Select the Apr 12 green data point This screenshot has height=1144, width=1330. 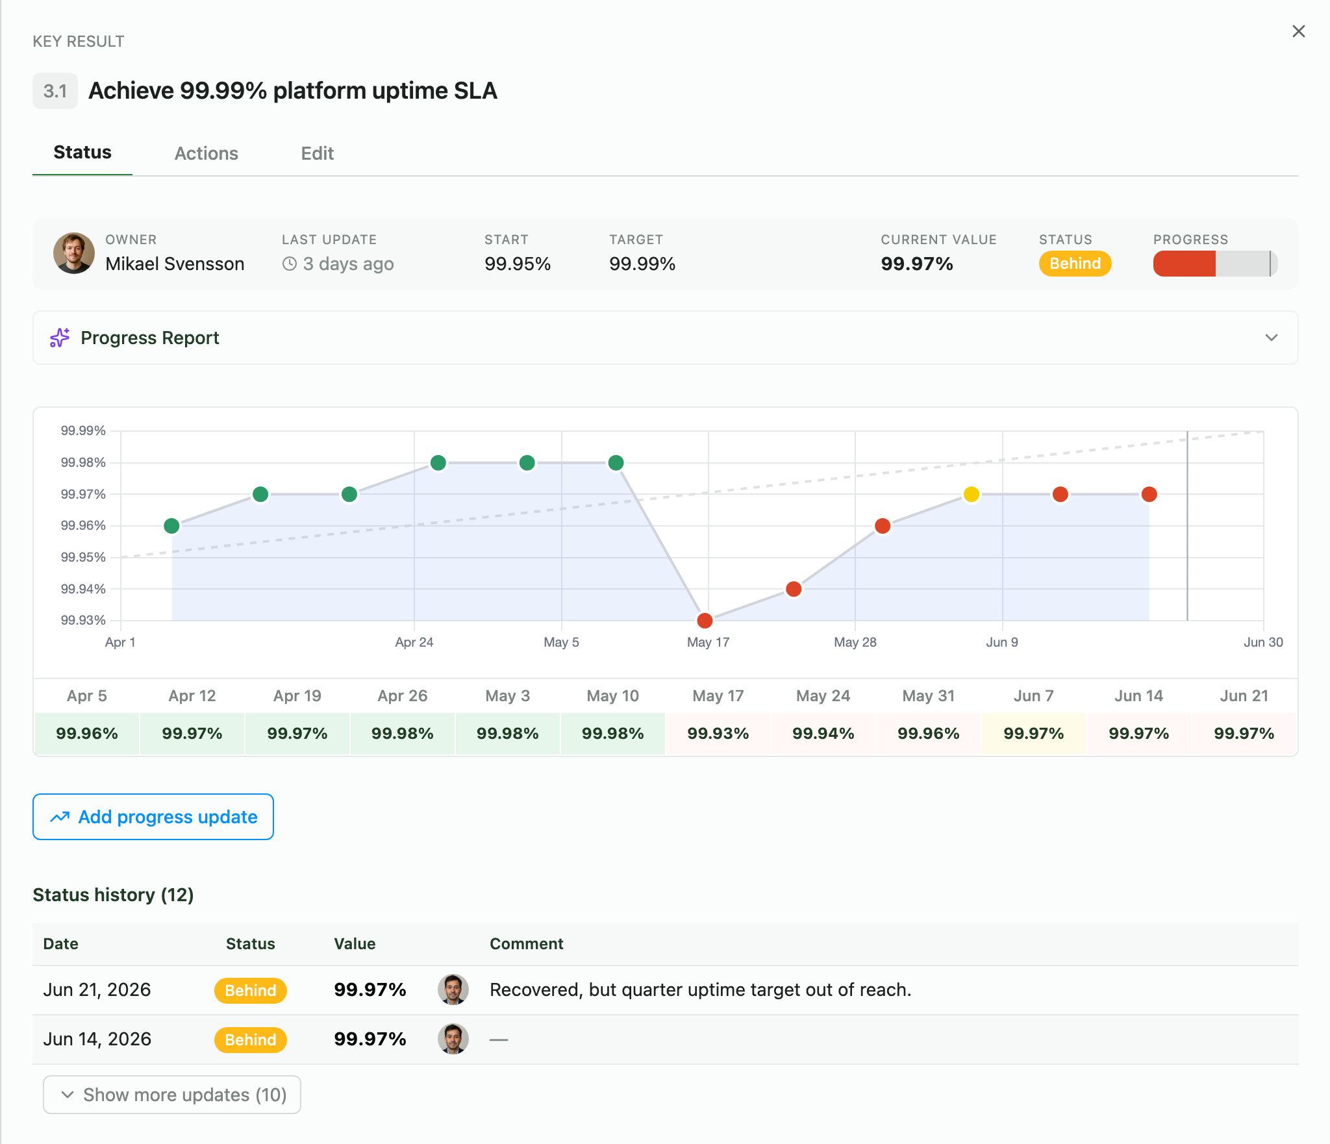coord(260,494)
